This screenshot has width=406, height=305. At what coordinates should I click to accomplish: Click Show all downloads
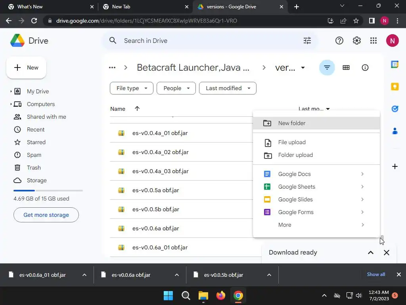(x=376, y=274)
